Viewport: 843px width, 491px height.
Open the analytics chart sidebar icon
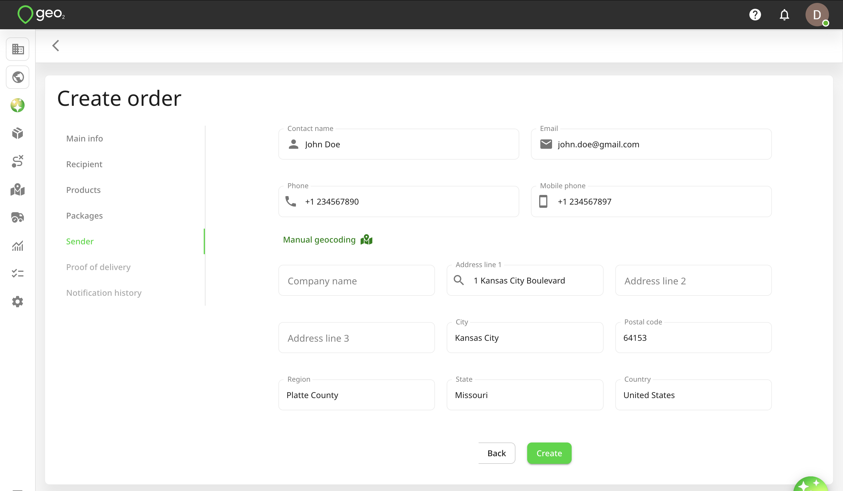(18, 246)
